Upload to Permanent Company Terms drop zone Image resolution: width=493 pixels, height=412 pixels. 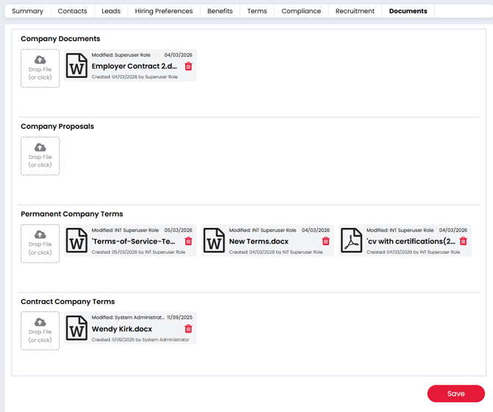tap(40, 244)
